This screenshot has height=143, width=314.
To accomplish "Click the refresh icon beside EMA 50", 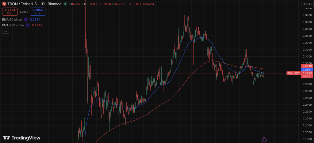I will click(26, 20).
